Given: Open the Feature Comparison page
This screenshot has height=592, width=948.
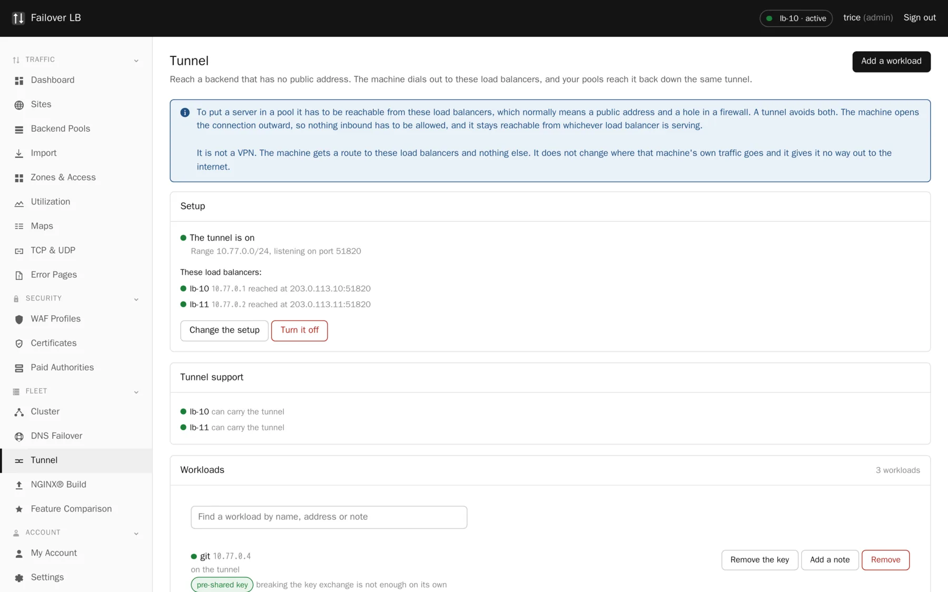Looking at the screenshot, I should [76, 509].
